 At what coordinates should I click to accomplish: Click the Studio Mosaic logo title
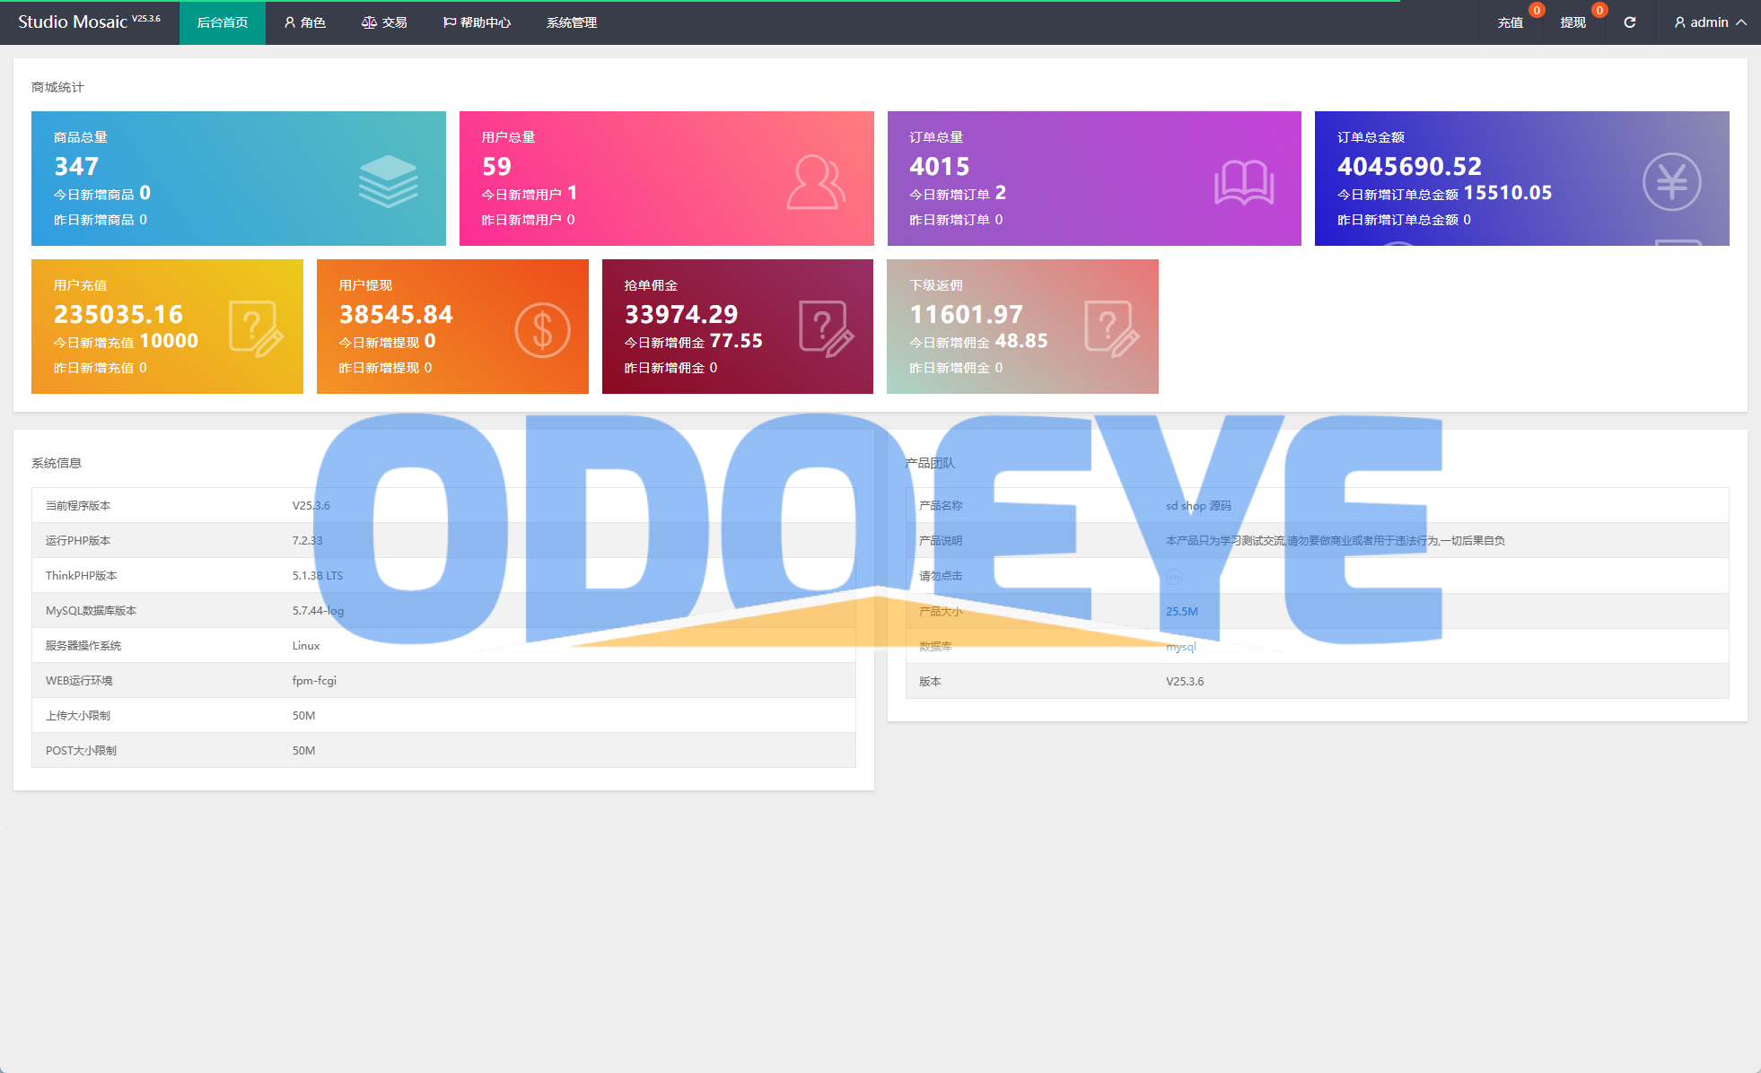click(73, 22)
